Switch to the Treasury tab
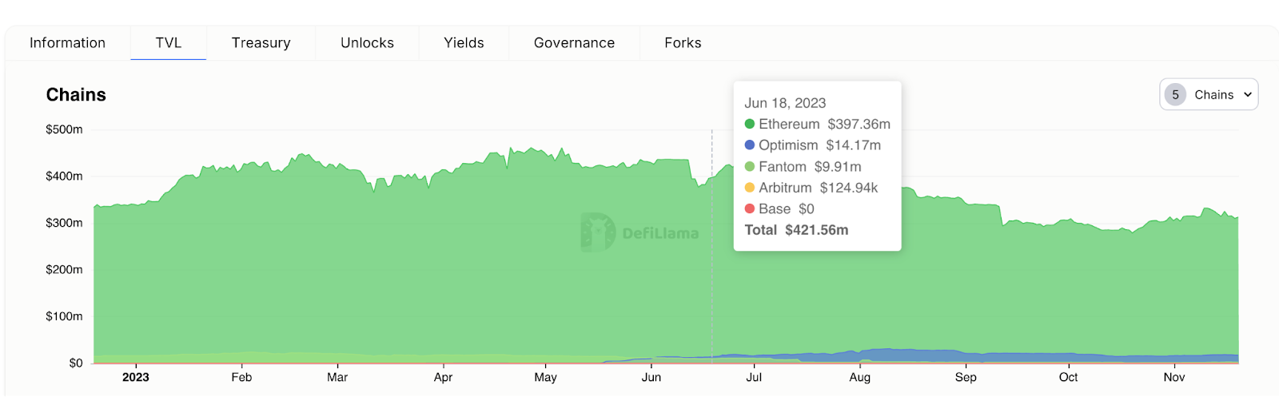This screenshot has width=1279, height=397. tap(261, 43)
